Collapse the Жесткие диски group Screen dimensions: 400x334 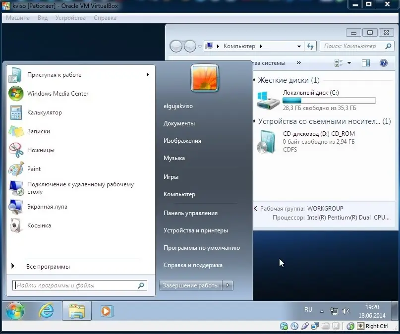[254, 80]
